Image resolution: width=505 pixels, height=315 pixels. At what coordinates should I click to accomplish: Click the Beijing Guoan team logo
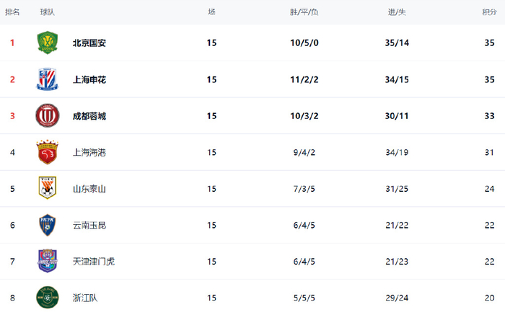point(47,43)
